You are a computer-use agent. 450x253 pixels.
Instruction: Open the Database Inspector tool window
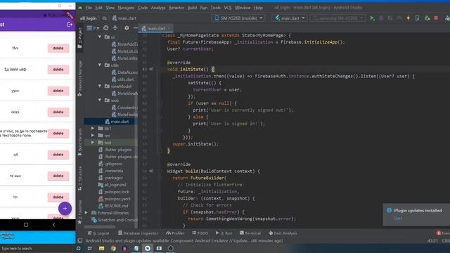(138, 233)
